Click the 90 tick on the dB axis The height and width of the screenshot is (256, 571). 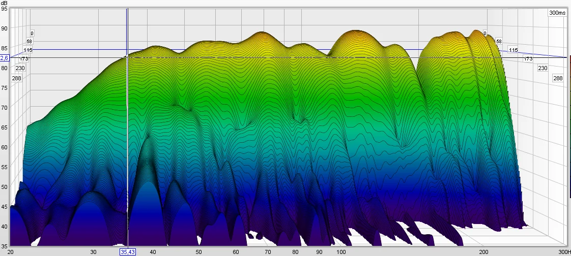(5, 28)
